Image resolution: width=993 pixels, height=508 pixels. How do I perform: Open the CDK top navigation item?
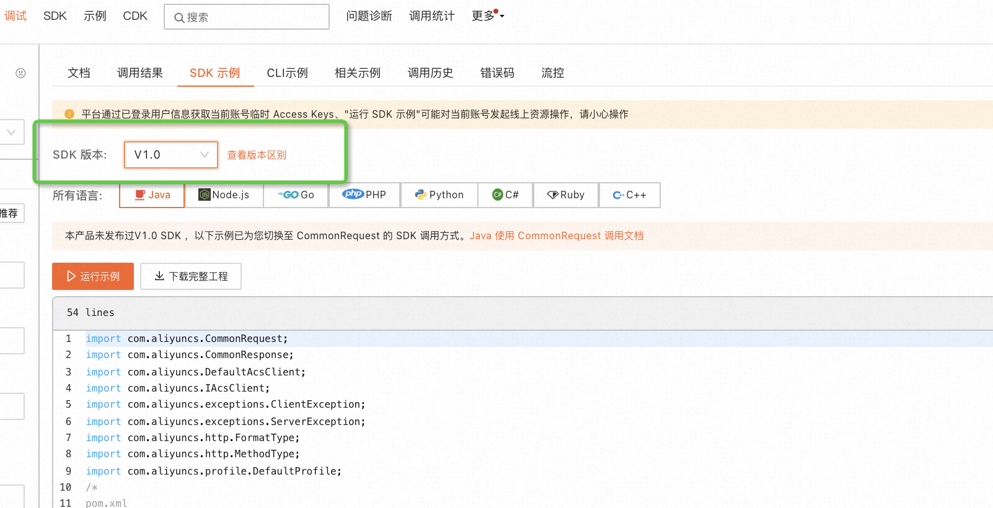coord(135,16)
